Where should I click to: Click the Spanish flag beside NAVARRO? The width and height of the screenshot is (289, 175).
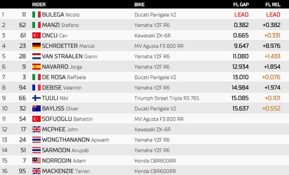click(x=37, y=67)
